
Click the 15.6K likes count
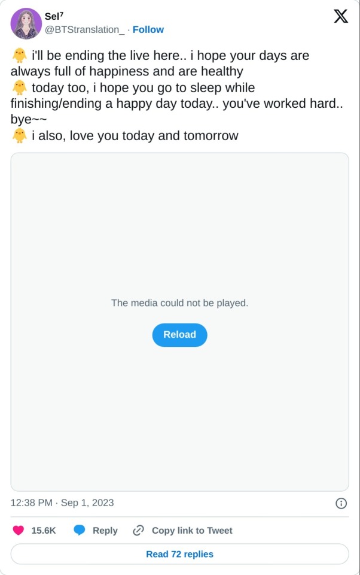coord(44,530)
